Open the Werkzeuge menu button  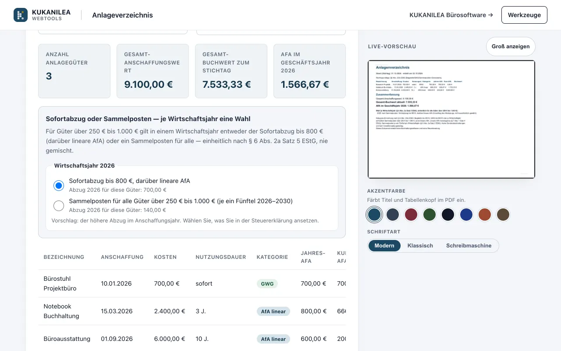click(x=524, y=15)
